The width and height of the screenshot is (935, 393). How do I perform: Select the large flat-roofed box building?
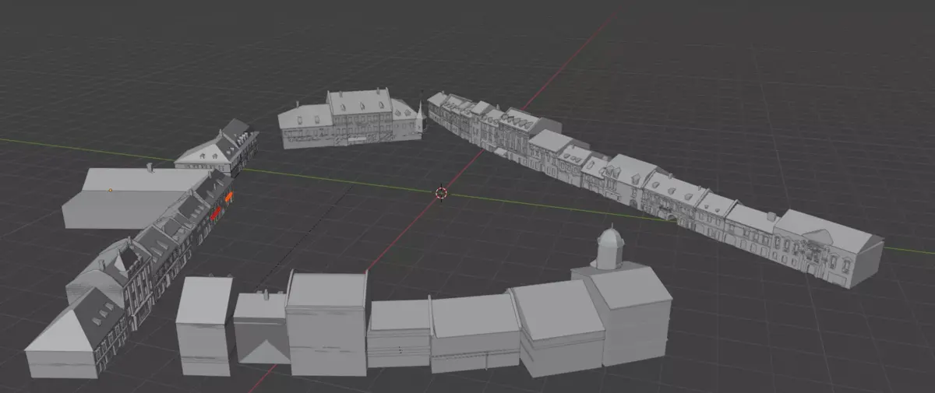click(x=134, y=198)
